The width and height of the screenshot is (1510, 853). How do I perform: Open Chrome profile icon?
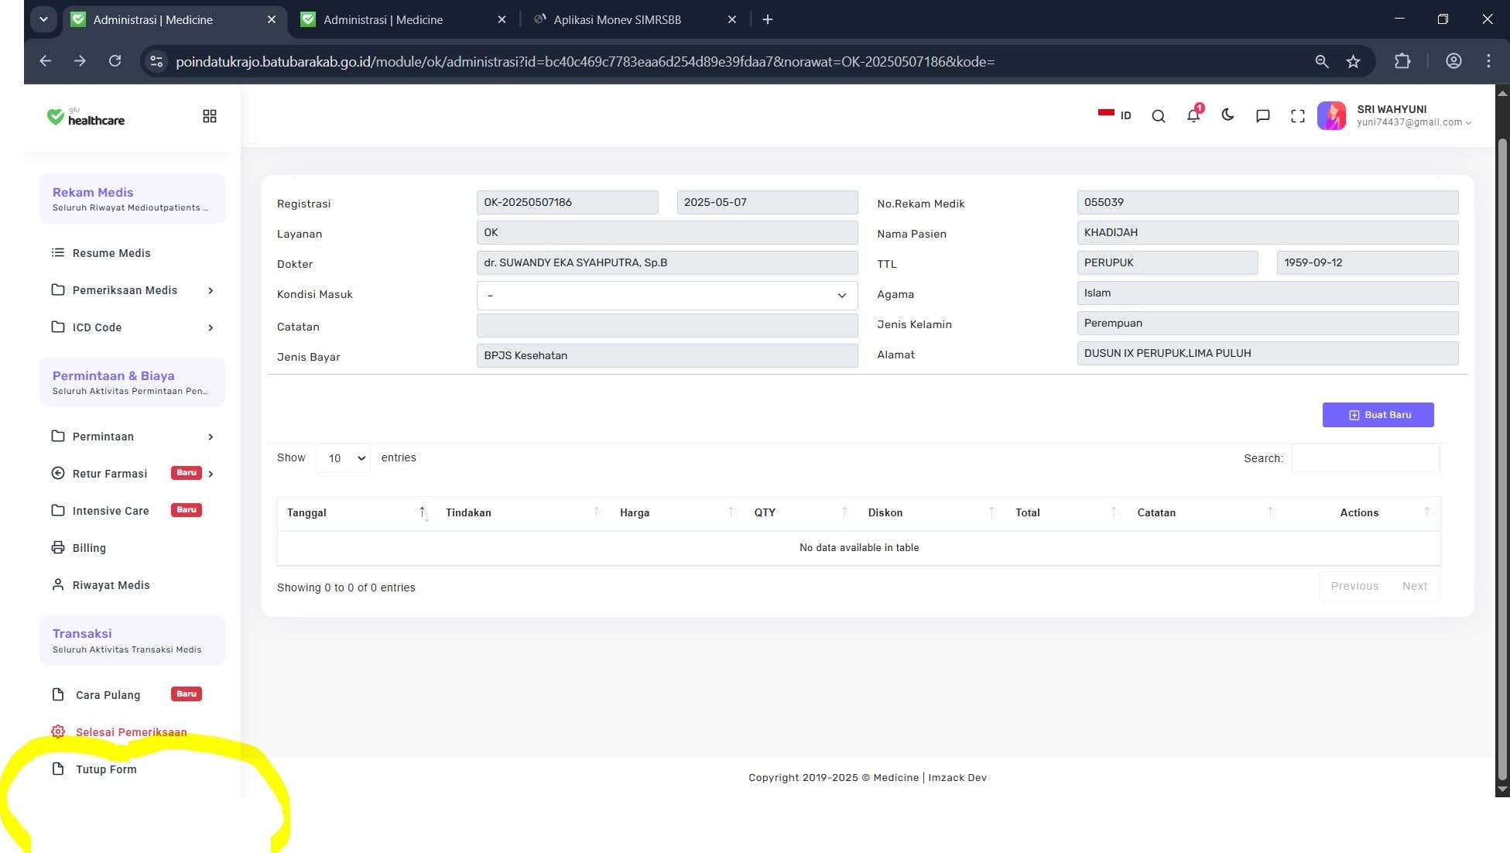tap(1454, 61)
